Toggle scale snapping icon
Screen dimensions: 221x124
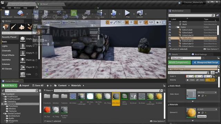point(146,22)
